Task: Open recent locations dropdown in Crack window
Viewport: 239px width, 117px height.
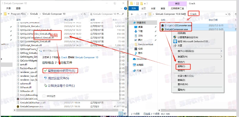Action: coord(141,14)
